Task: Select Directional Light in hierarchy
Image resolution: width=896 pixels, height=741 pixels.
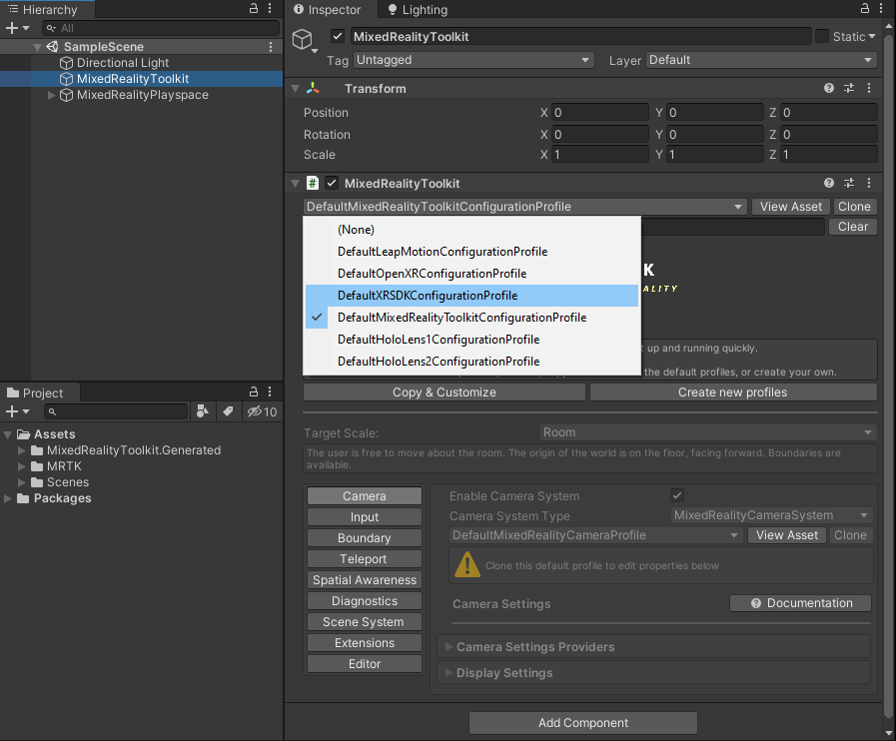Action: coord(123,63)
